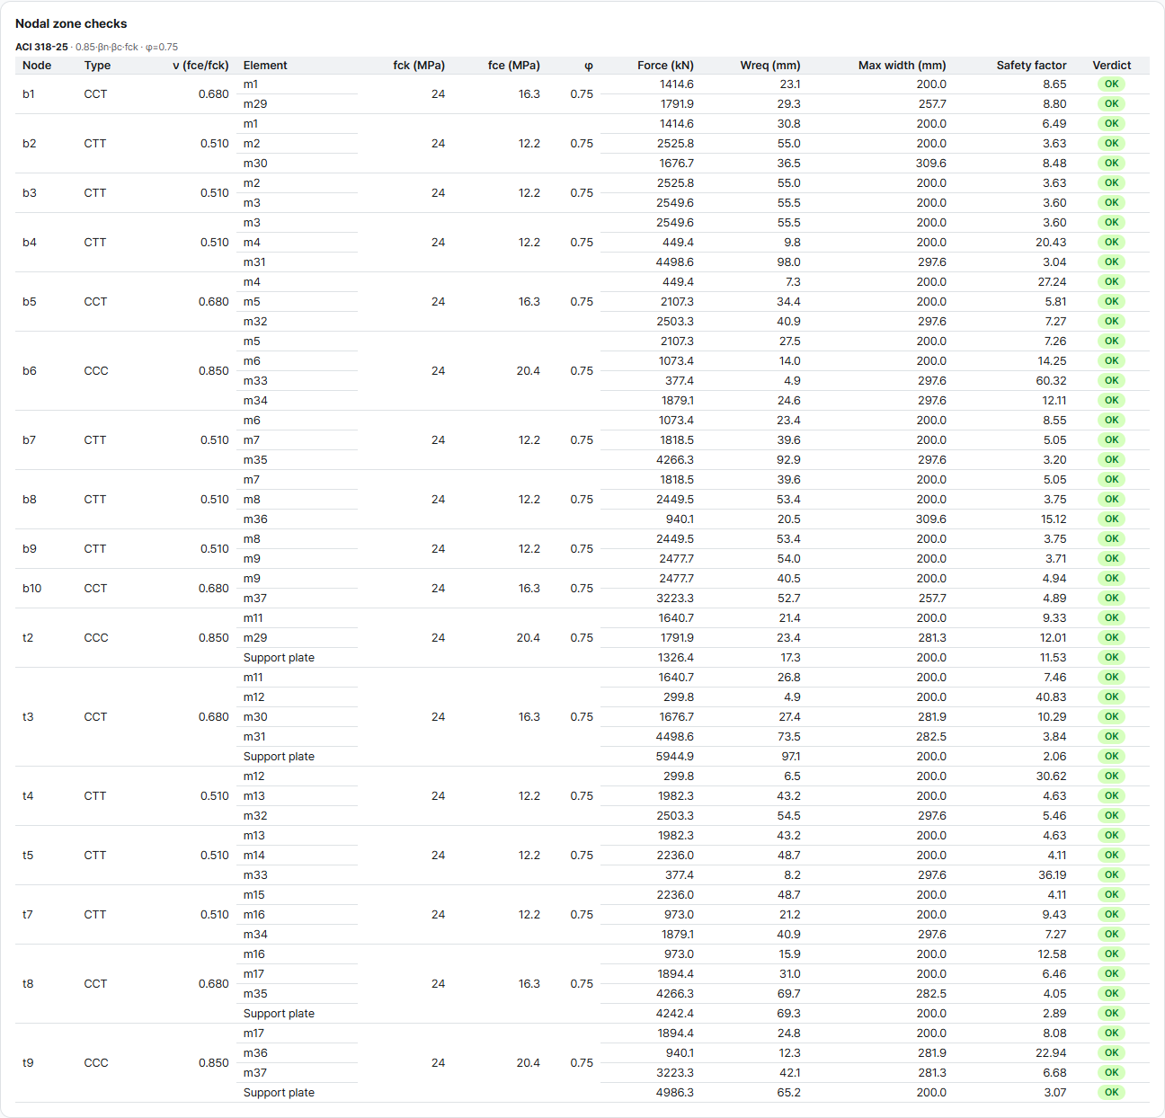This screenshot has width=1165, height=1118.
Task: Select safety factor "27.24"
Action: coord(1052,281)
